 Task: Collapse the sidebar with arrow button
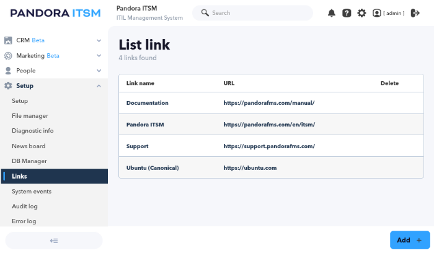coord(54,241)
